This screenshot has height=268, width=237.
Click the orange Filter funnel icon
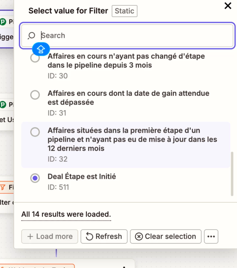(3, 187)
